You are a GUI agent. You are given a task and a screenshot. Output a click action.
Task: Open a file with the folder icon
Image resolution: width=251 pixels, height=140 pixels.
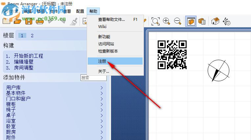pyautogui.click(x=17, y=21)
